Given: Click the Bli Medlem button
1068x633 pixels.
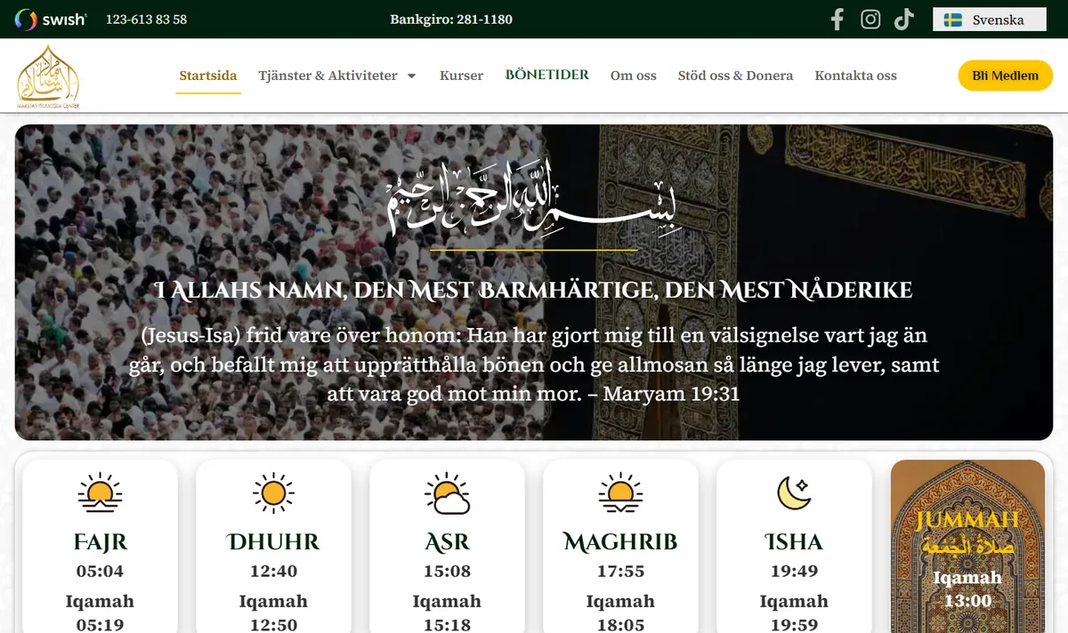Looking at the screenshot, I should [1005, 76].
